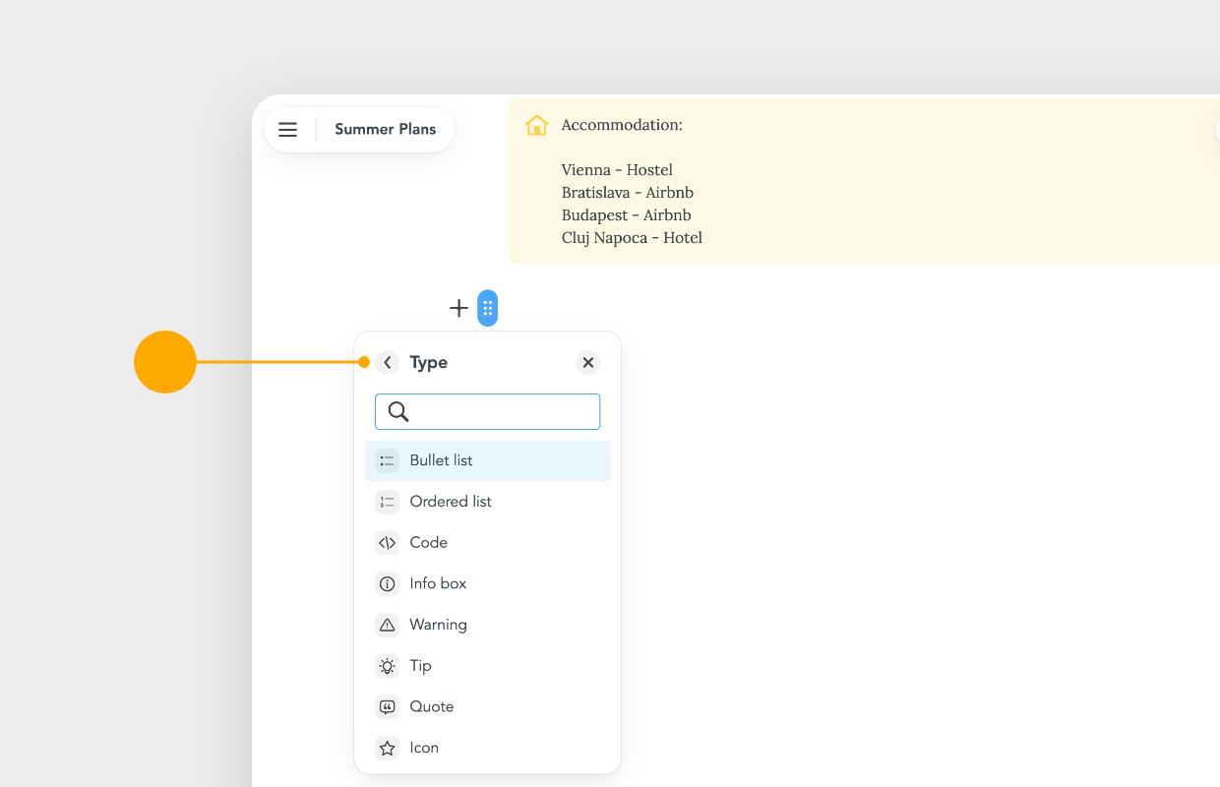Select the star Icon option
The width and height of the screenshot is (1220, 787).
pos(488,749)
